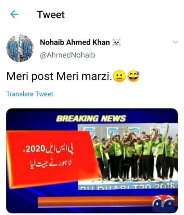This screenshot has width=184, height=215.
Task: Select the tweet text Meri post Meri marzi
Action: tap(59, 76)
